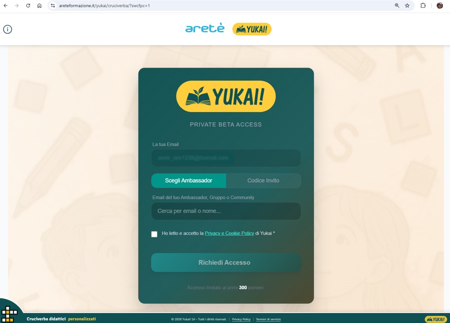The width and height of the screenshot is (450, 323).
Task: Click the copyright Yukai! Srl text
Action: [199, 319]
